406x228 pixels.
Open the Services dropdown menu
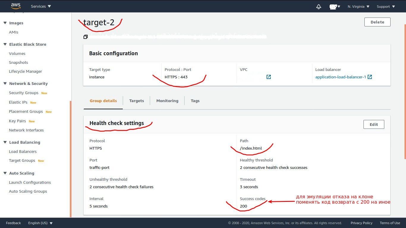click(x=41, y=6)
